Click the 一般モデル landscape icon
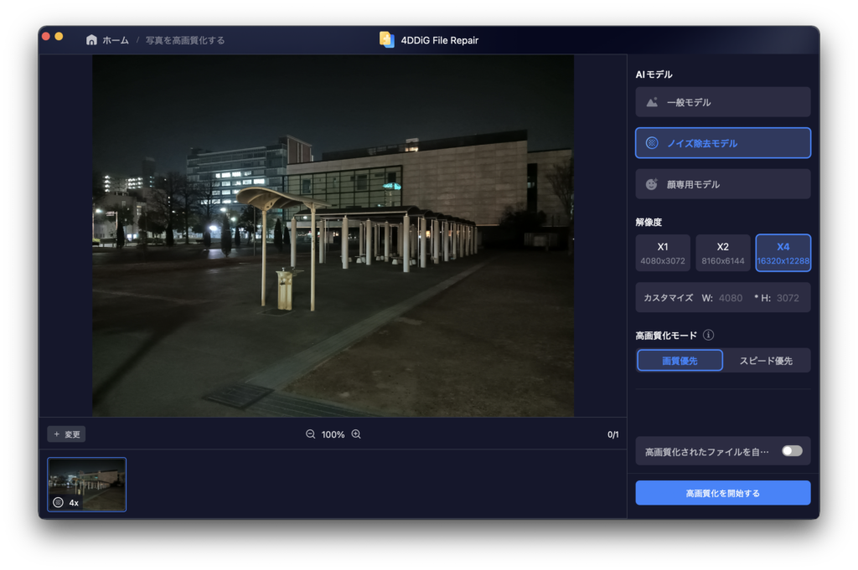The image size is (858, 570). point(652,102)
